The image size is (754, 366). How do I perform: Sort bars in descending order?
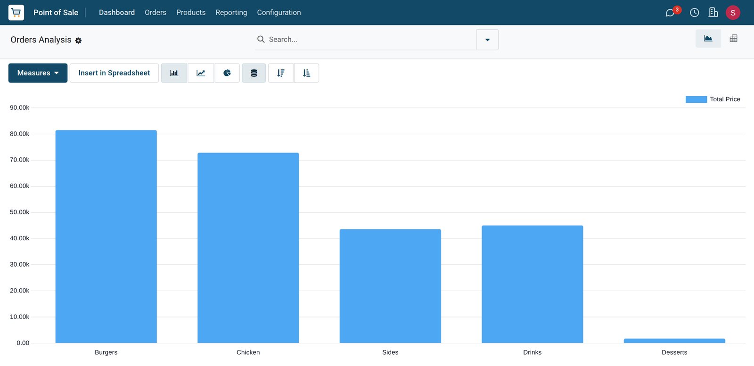click(x=281, y=73)
